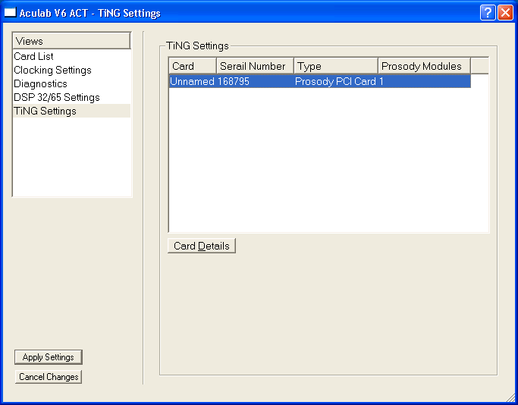This screenshot has width=518, height=405.
Task: Click the Views list header
Action: [x=71, y=41]
